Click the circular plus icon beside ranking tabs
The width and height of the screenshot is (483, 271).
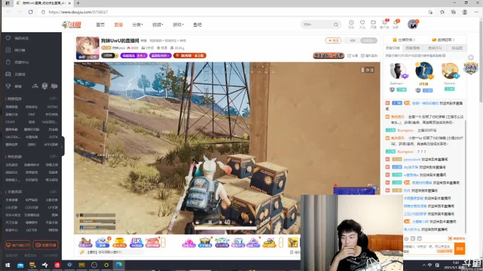click(471, 58)
